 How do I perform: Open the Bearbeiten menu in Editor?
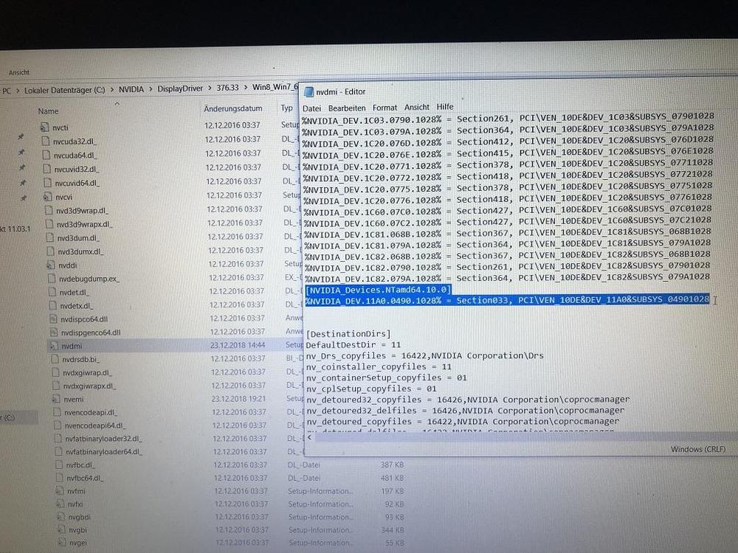[x=347, y=108]
